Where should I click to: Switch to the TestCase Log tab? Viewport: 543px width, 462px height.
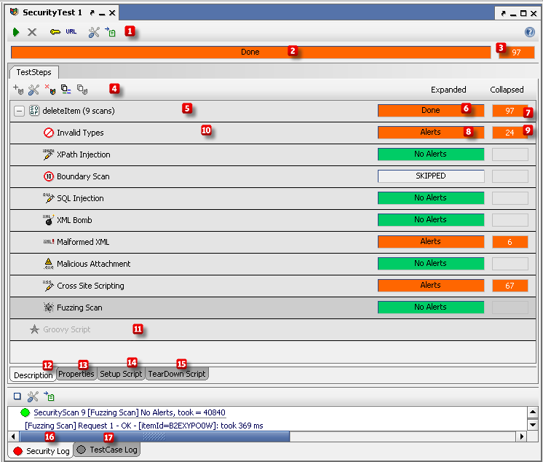point(107,450)
